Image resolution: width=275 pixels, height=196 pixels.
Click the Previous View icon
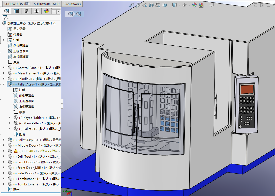click(x=144, y=5)
